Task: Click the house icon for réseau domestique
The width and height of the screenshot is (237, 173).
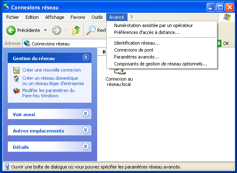Action: tap(16, 79)
